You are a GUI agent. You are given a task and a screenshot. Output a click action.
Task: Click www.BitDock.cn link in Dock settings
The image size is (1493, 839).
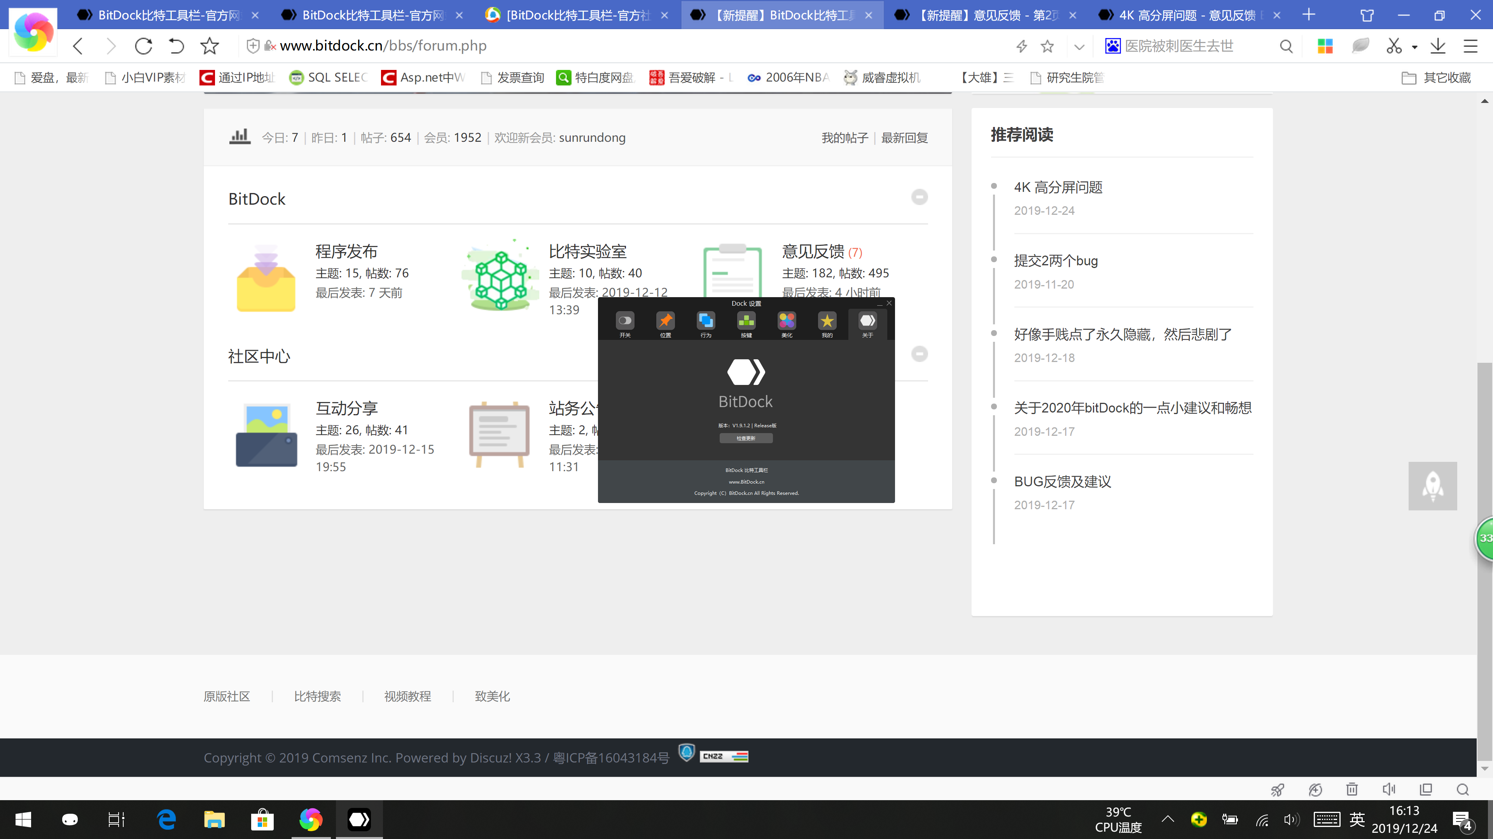click(746, 482)
